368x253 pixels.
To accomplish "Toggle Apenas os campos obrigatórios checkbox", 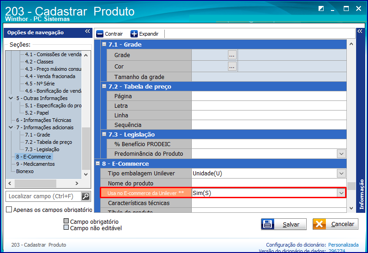I will (x=9, y=210).
